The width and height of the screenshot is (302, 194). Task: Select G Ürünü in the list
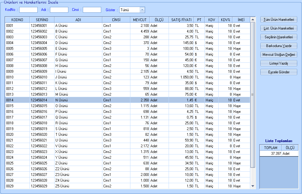coord(127,60)
